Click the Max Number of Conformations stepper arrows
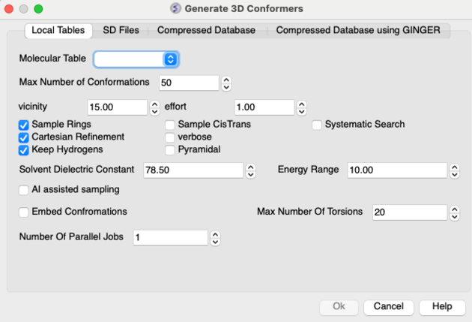 pos(226,82)
